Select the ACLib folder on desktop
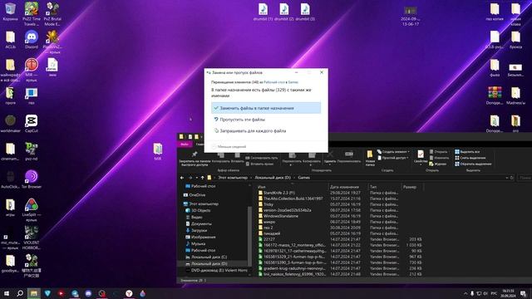Screen dimensions: 532x299 tap(10, 39)
